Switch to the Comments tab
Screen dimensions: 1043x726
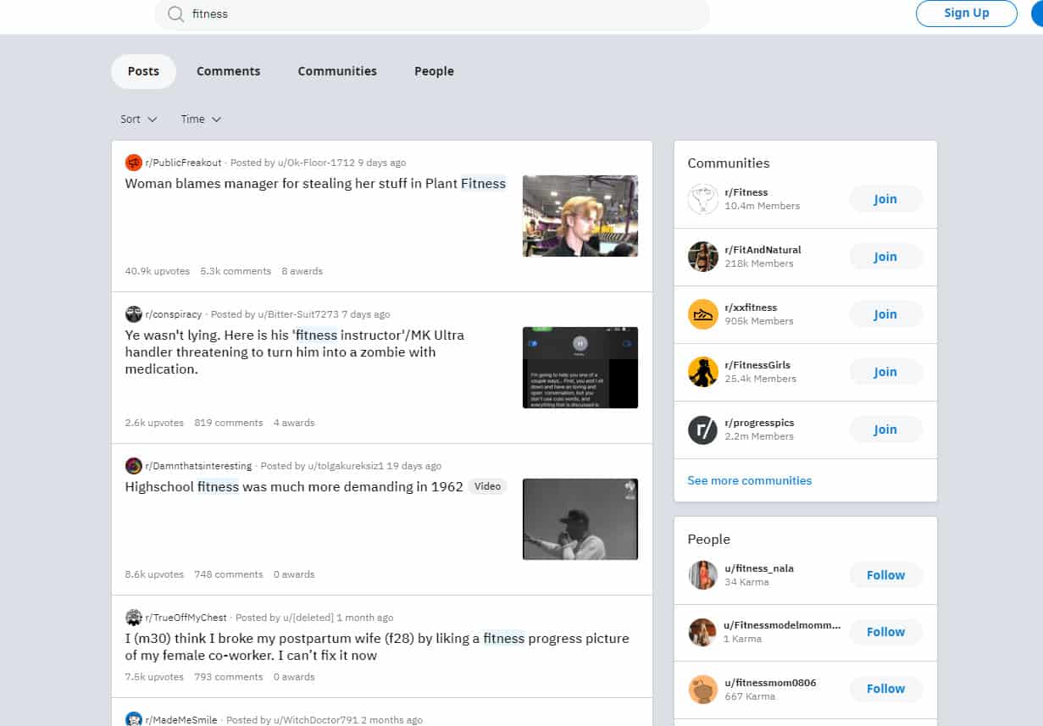click(228, 71)
